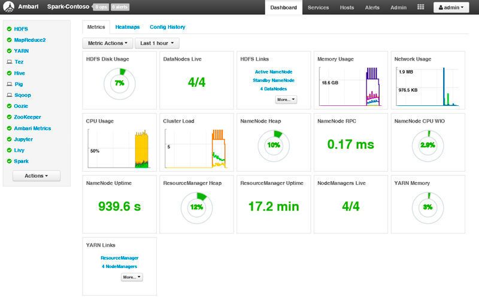Open the Spark service link
This screenshot has height=298, width=479.
coord(21,161)
